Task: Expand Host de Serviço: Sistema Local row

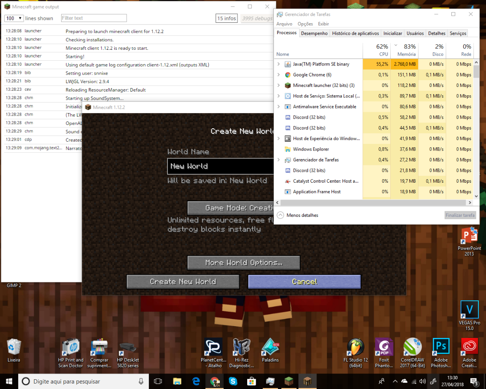Action: [278, 96]
